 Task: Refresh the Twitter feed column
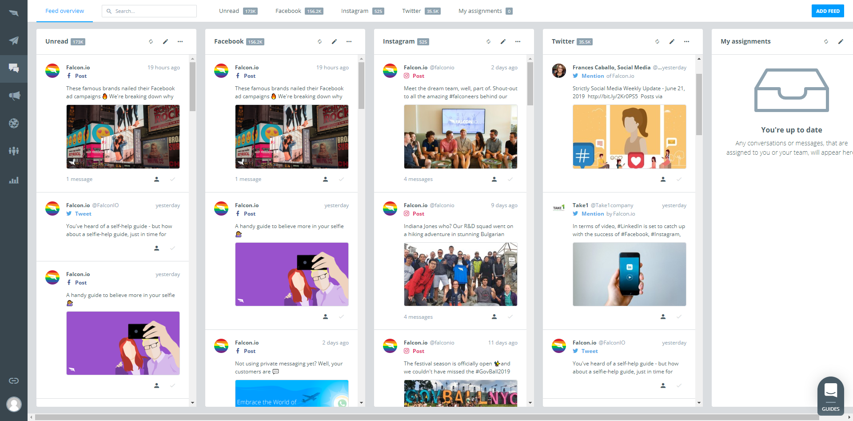[657, 41]
